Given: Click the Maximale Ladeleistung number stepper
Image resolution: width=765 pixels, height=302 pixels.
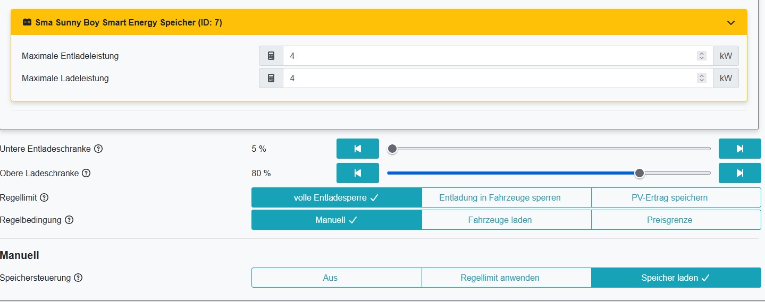Looking at the screenshot, I should (702, 78).
